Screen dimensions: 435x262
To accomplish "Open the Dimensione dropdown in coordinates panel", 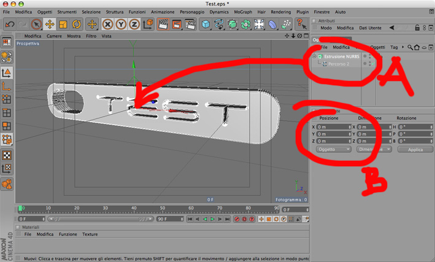I will [x=374, y=149].
